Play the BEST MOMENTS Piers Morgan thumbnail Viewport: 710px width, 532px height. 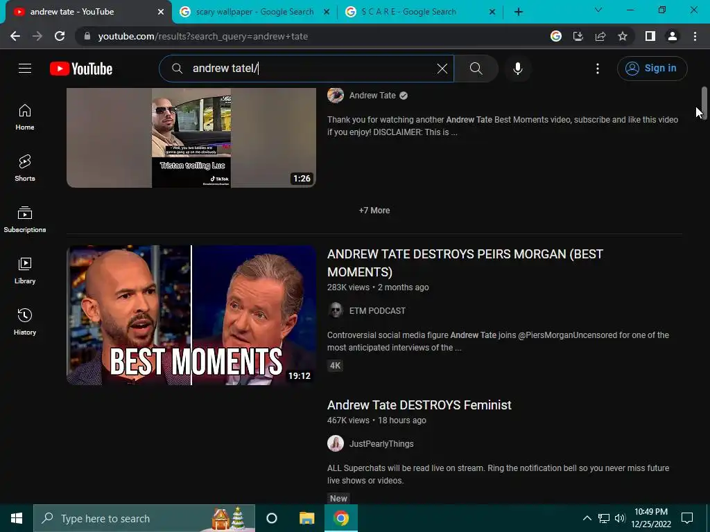(x=191, y=315)
